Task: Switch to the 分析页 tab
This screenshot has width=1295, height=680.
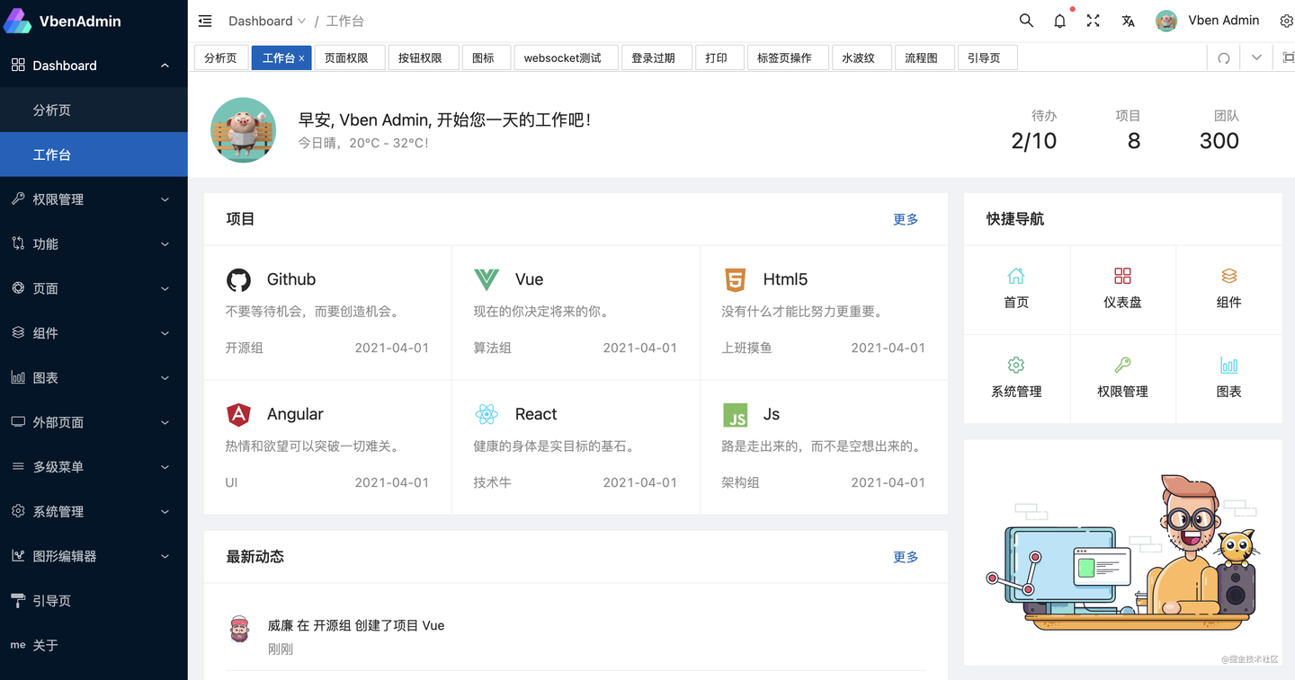Action: tap(221, 57)
